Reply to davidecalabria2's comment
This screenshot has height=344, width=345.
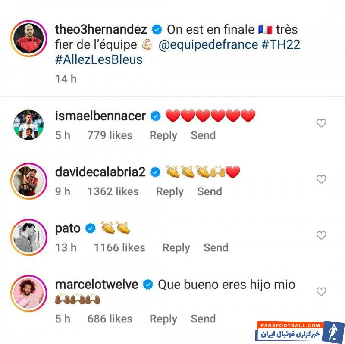pos(169,191)
